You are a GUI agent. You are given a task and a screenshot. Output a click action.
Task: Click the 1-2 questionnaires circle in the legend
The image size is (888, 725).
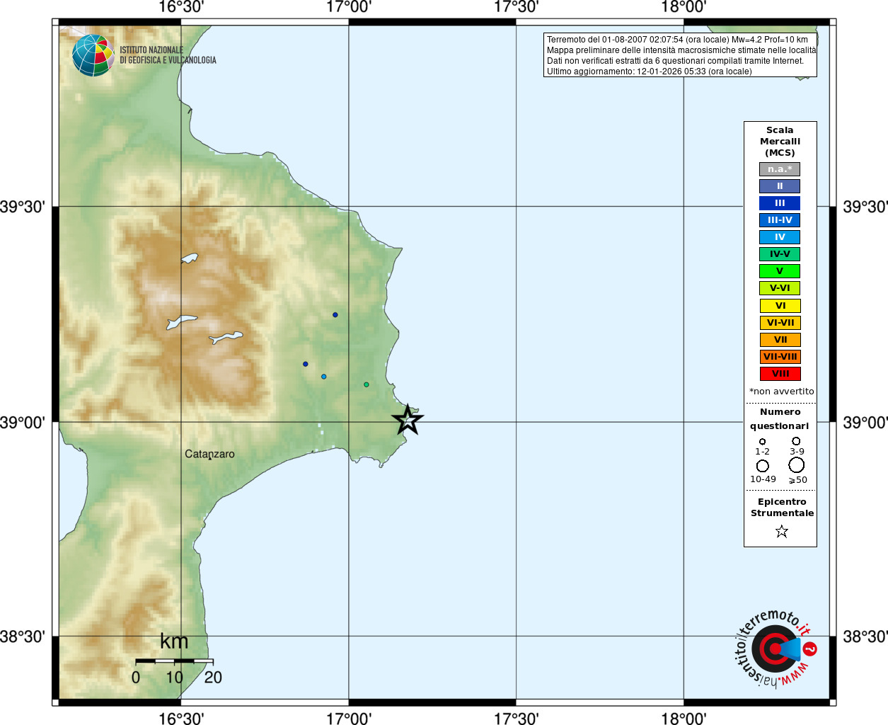point(762,441)
